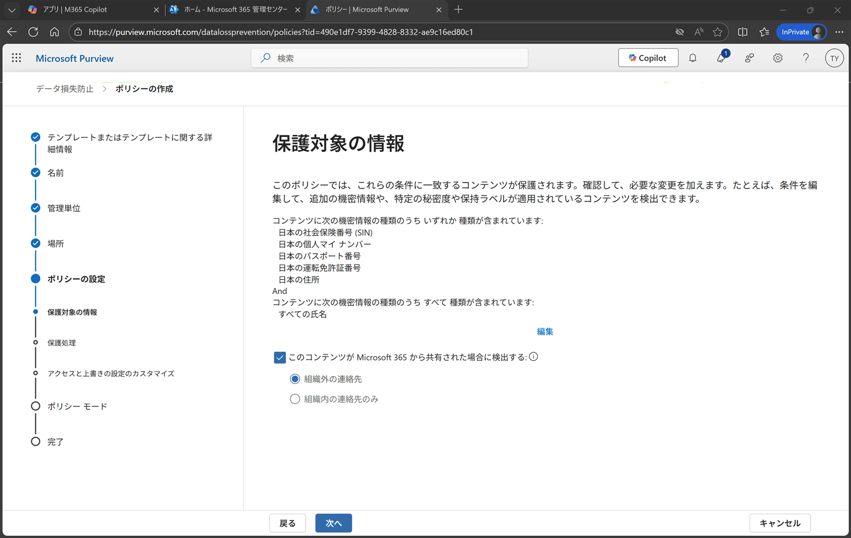Image resolution: width=851 pixels, height=538 pixels.
Task: Switch to the ポリシー | Microsoft Purview tab
Action: [x=376, y=10]
